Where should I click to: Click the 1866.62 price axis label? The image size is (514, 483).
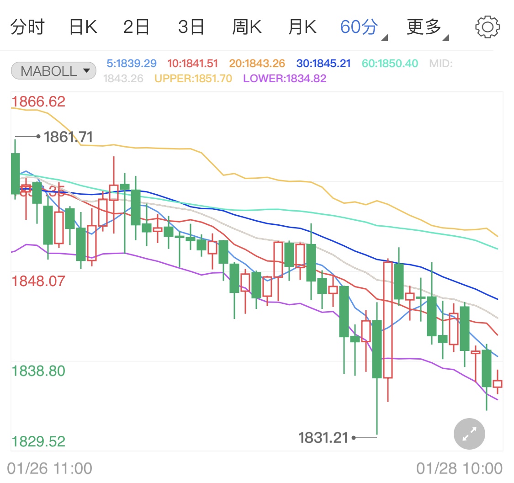38,101
